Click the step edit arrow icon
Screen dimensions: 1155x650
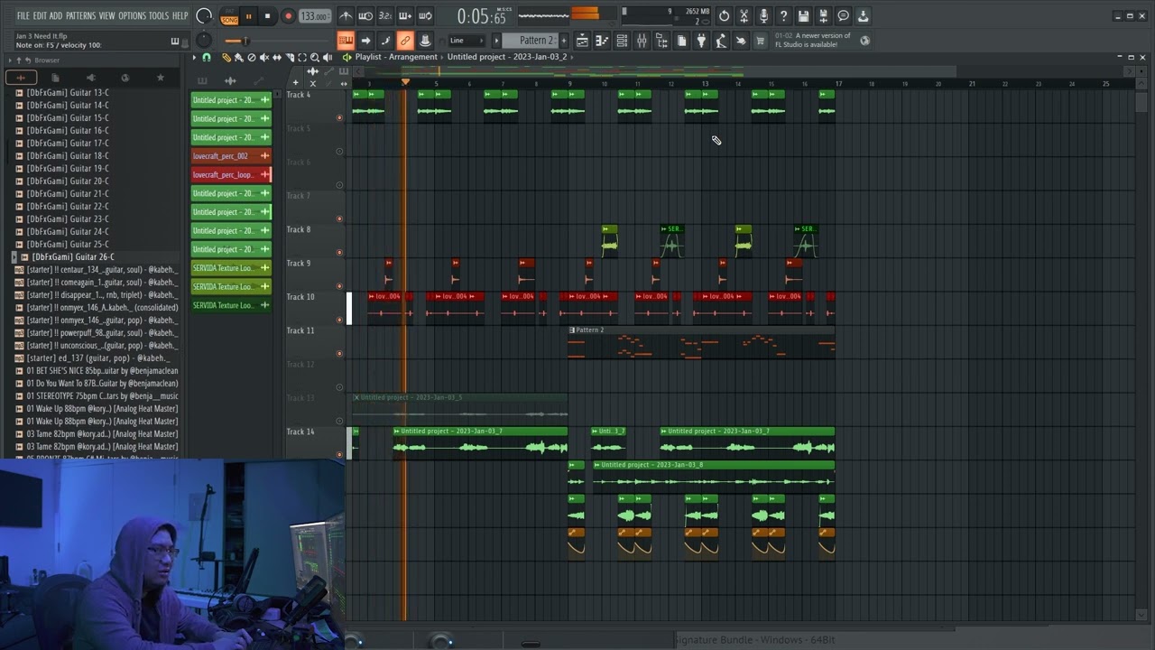click(x=365, y=41)
